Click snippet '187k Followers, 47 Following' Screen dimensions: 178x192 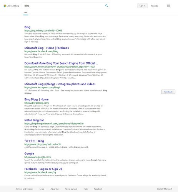tap(66, 92)
